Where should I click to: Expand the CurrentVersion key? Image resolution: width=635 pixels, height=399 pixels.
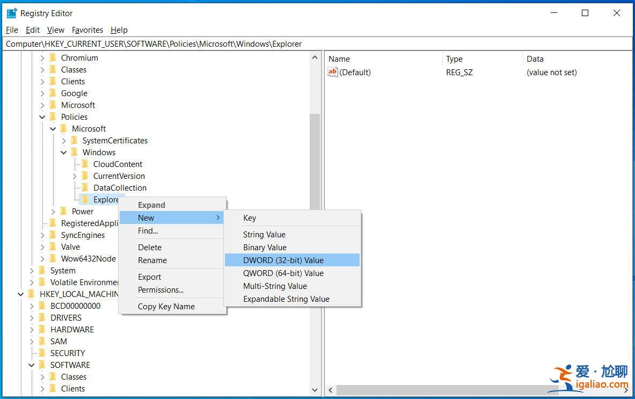(x=75, y=176)
